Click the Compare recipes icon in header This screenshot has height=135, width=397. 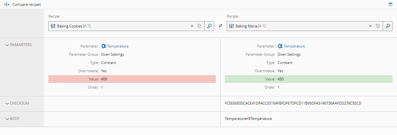7,5
